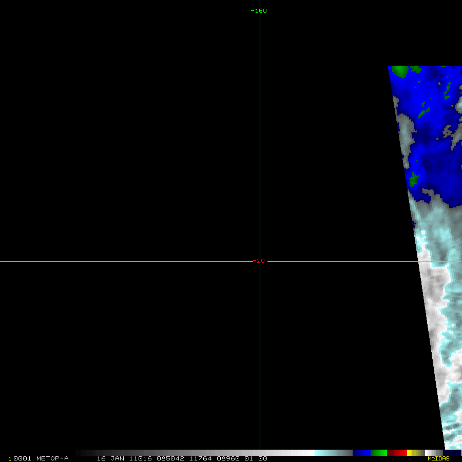Click the yellow McIDAS label
462x462 pixels.
[438, 458]
